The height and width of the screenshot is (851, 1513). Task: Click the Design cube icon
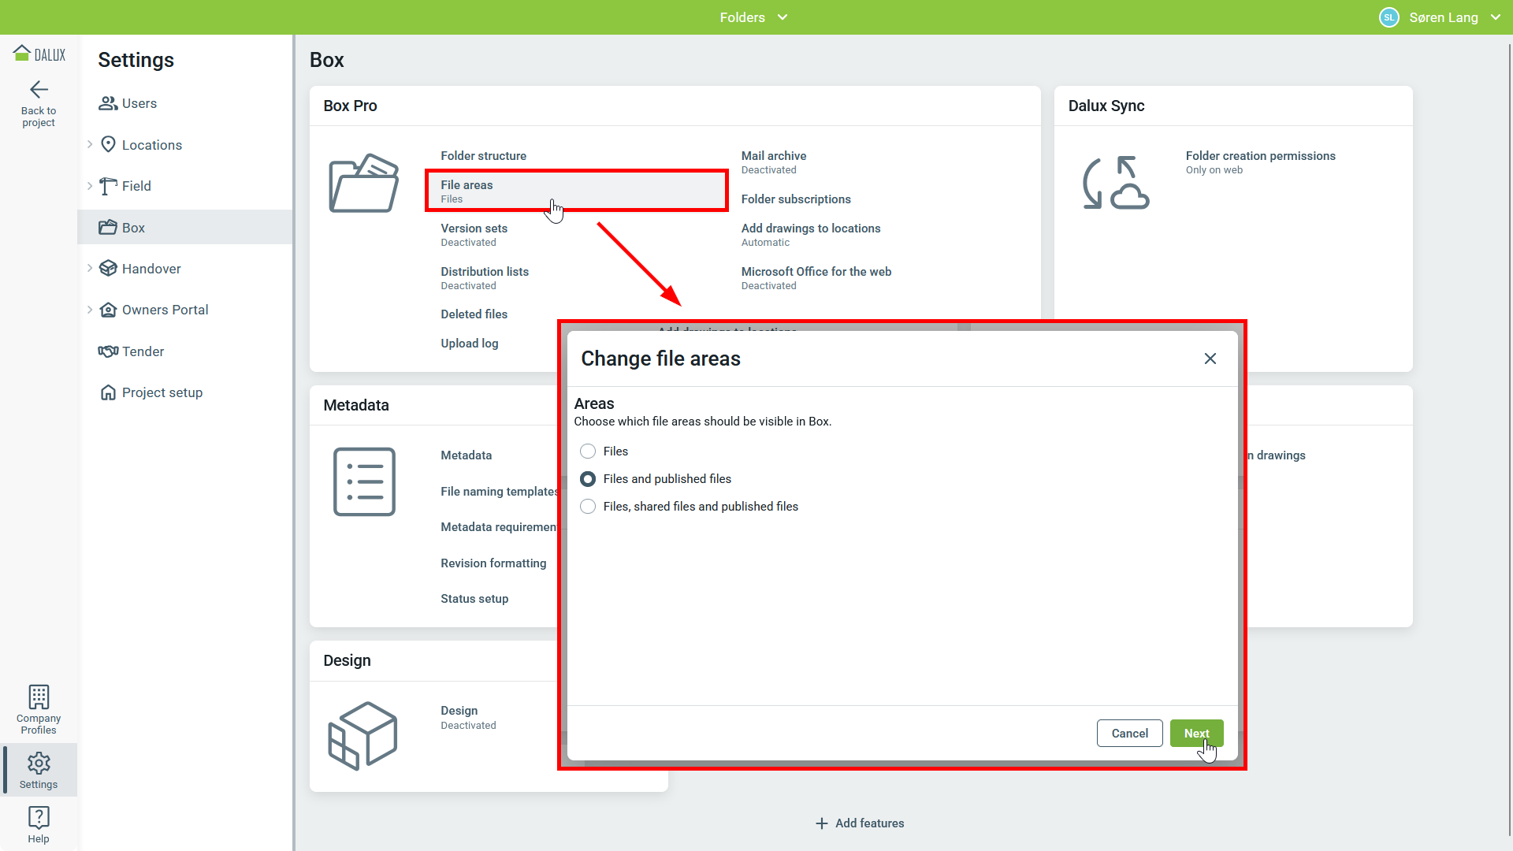click(x=363, y=735)
